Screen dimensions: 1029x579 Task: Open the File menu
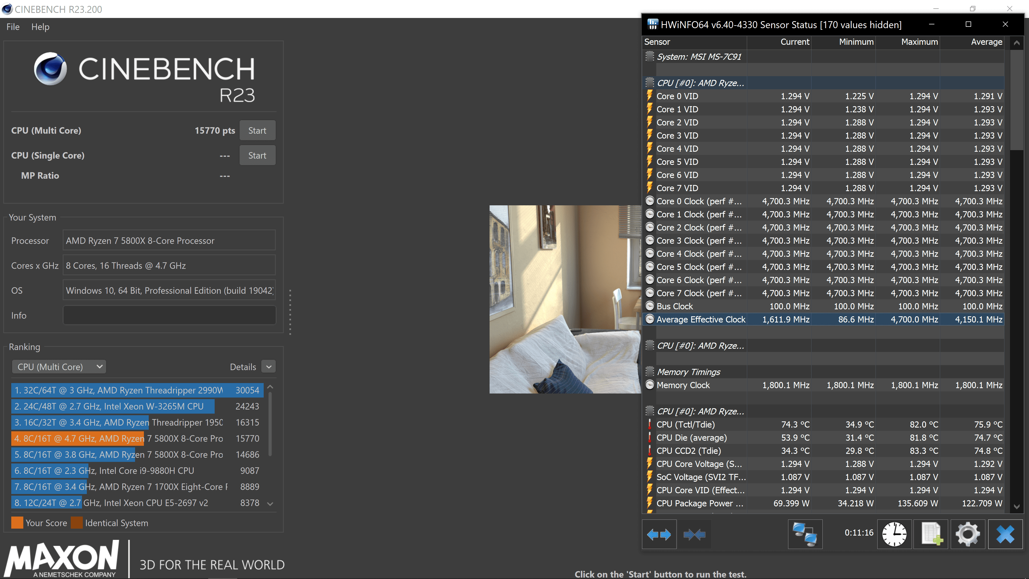coord(13,27)
